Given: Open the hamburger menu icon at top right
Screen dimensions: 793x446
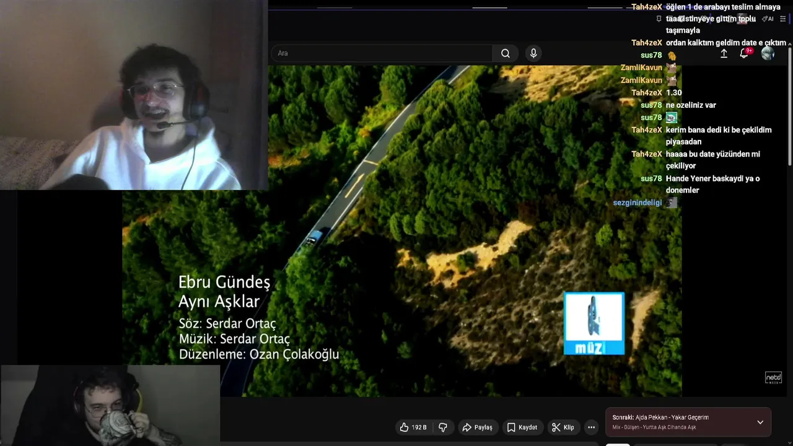Looking at the screenshot, I should point(782,19).
